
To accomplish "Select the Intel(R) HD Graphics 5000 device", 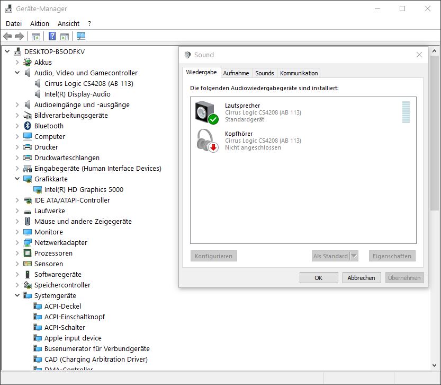I will tap(84, 189).
